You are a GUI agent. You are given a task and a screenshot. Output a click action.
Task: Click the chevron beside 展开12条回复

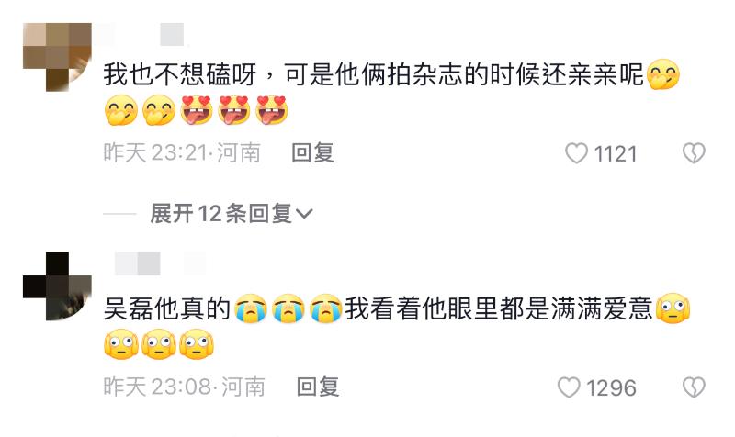pyautogui.click(x=304, y=214)
